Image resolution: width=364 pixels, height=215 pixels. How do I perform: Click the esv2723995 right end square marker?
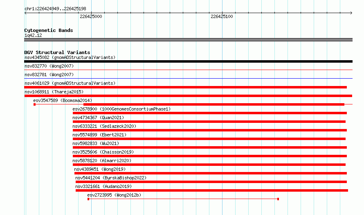(278, 199)
